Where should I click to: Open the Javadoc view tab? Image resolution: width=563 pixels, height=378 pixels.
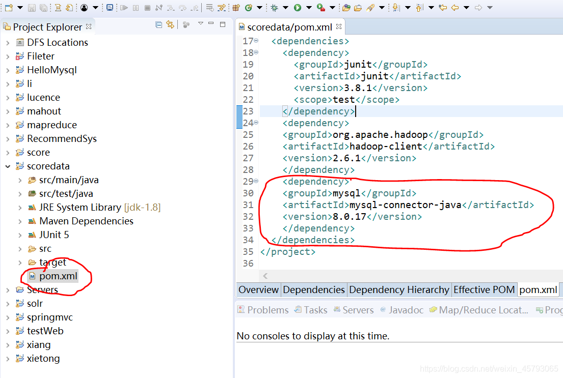click(401, 310)
